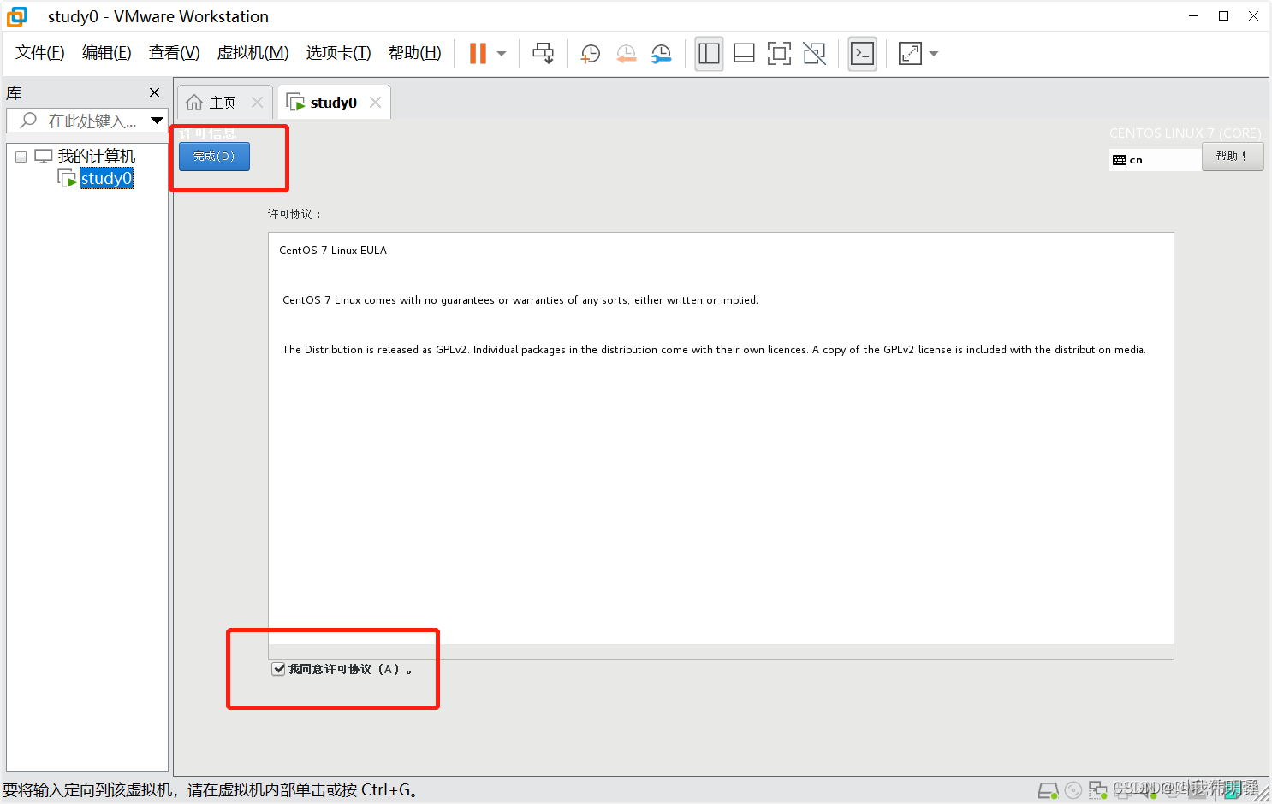Screen dimensions: 1272x804
Task: Click the cn keyboard layout indicator
Action: click(1155, 160)
